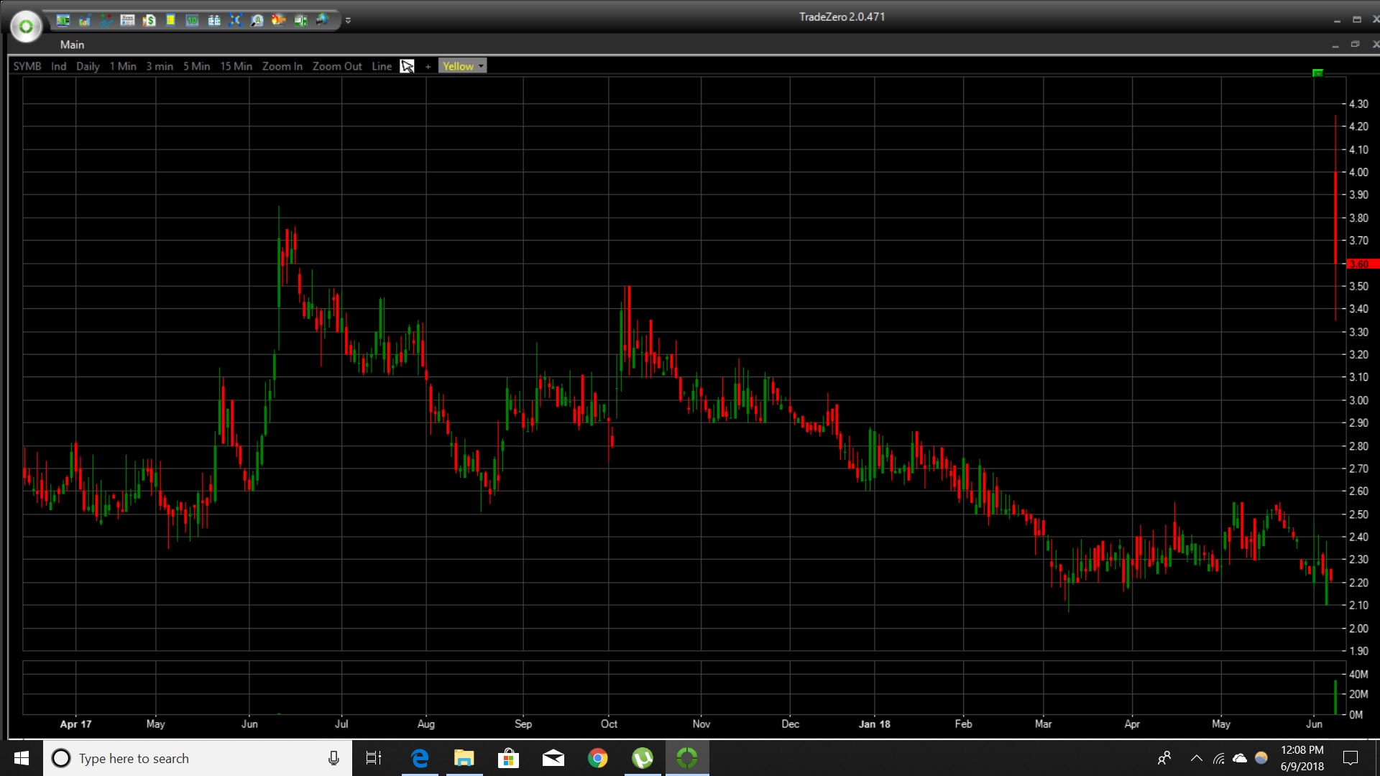Click the TradeZero round application button

[26, 27]
